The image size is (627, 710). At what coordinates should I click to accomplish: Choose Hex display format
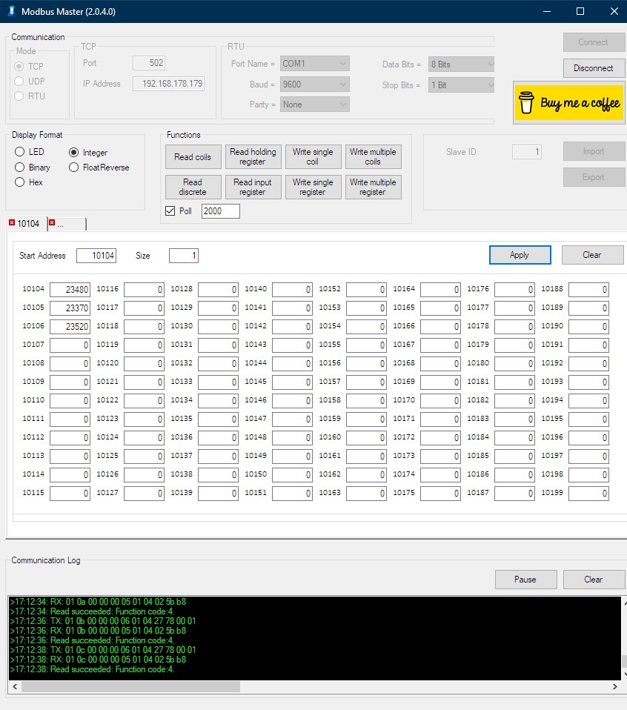click(20, 182)
